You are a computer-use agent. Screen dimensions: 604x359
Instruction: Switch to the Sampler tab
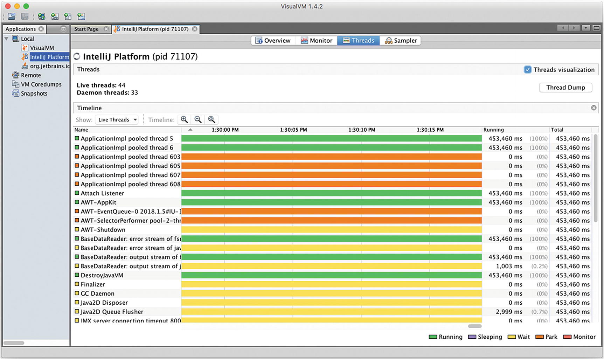(x=401, y=41)
